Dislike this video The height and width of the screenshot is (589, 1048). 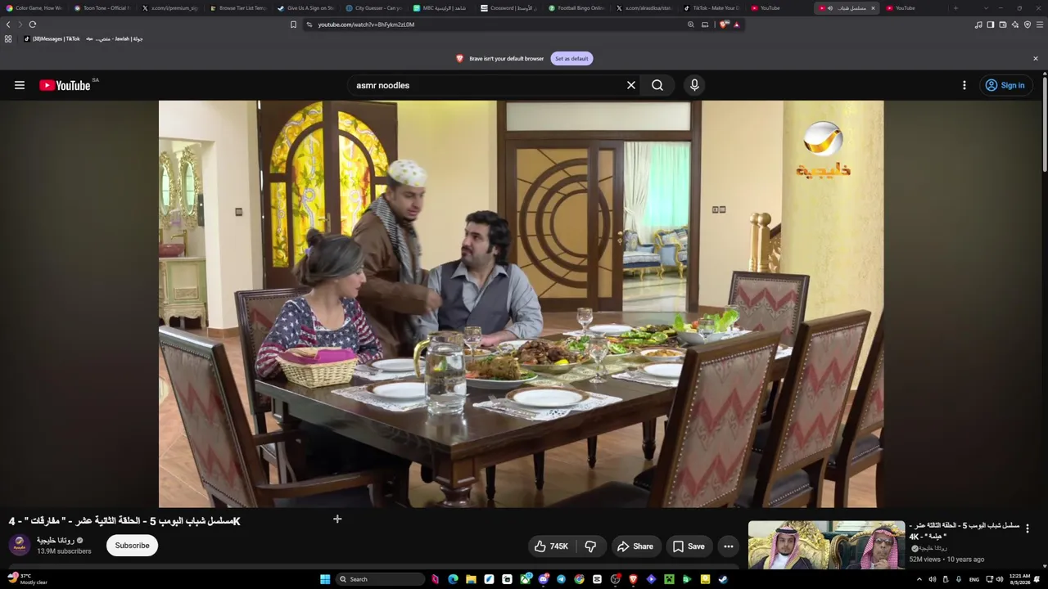click(590, 546)
